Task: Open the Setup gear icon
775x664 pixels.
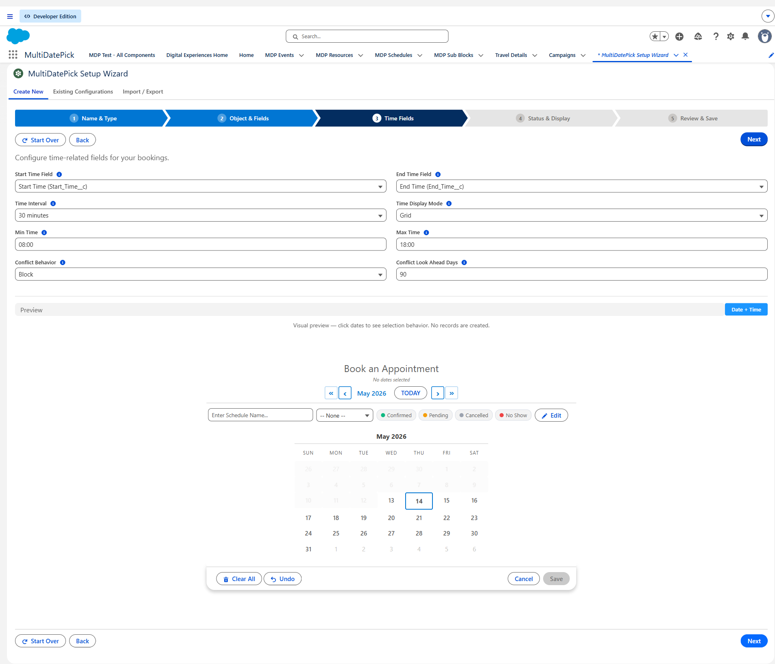Action: click(x=731, y=37)
